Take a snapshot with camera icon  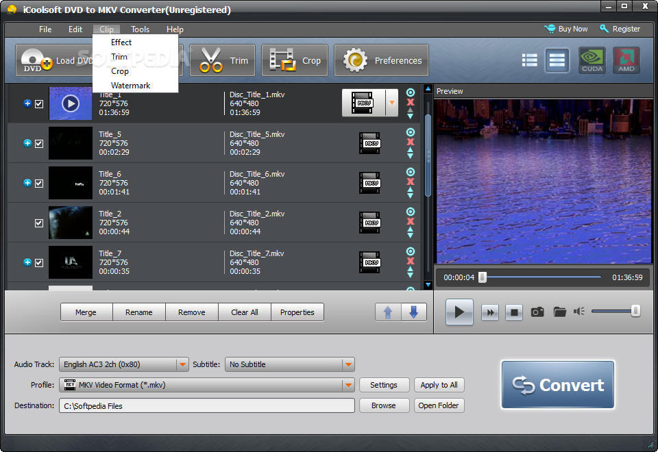[x=537, y=312]
